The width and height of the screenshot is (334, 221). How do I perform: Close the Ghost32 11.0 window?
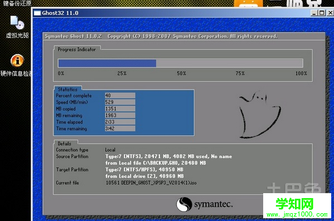point(330,13)
